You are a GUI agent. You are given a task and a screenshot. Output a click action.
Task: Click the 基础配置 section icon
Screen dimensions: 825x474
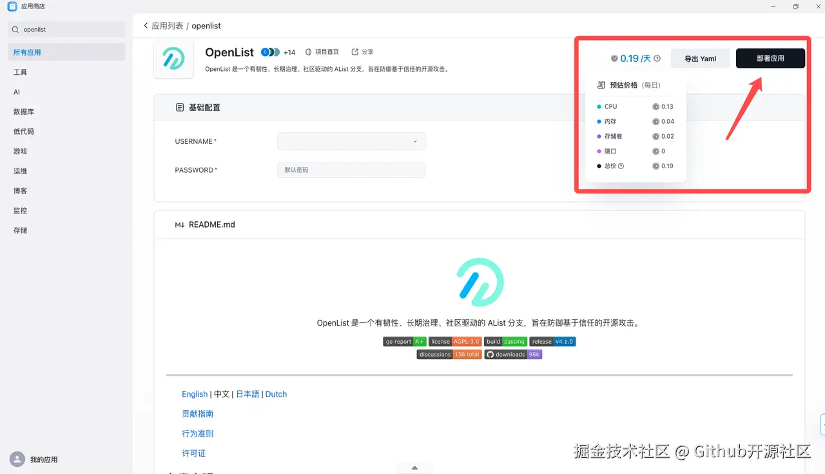pyautogui.click(x=180, y=108)
